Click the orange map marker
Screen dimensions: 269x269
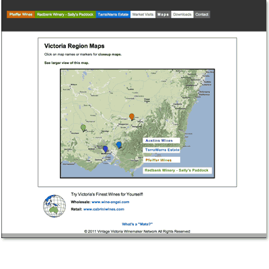(132, 117)
